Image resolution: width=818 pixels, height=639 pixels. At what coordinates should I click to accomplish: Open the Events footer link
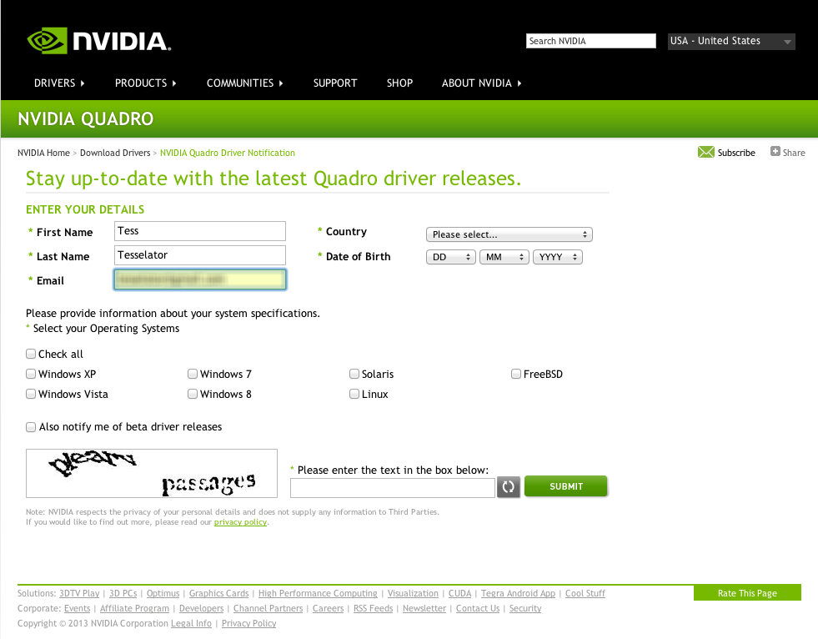point(78,608)
